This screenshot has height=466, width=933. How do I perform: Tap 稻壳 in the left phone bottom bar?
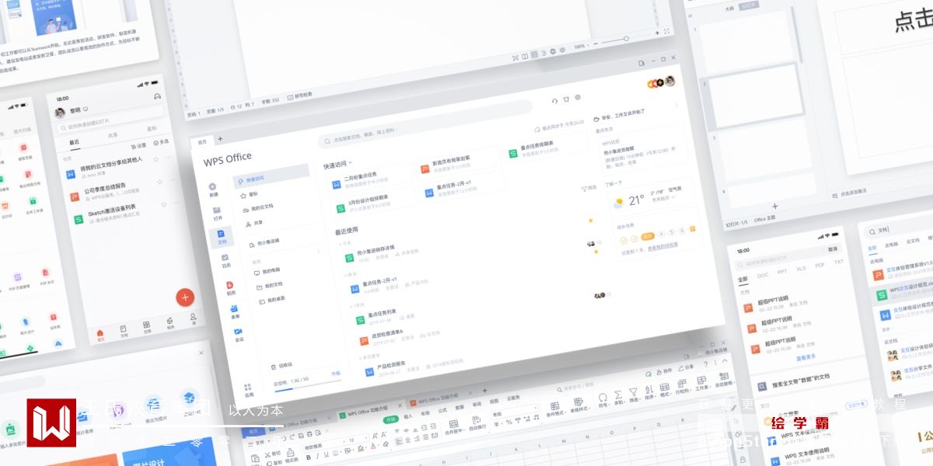point(169,323)
